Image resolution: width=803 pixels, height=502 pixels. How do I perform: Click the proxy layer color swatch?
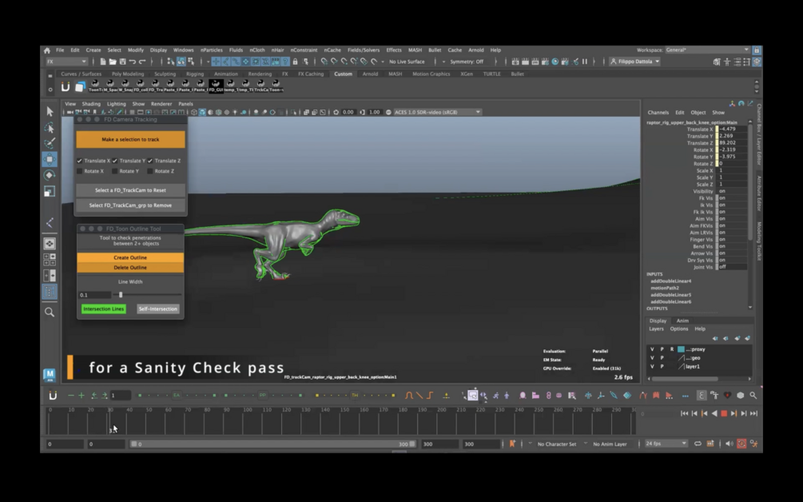point(681,349)
